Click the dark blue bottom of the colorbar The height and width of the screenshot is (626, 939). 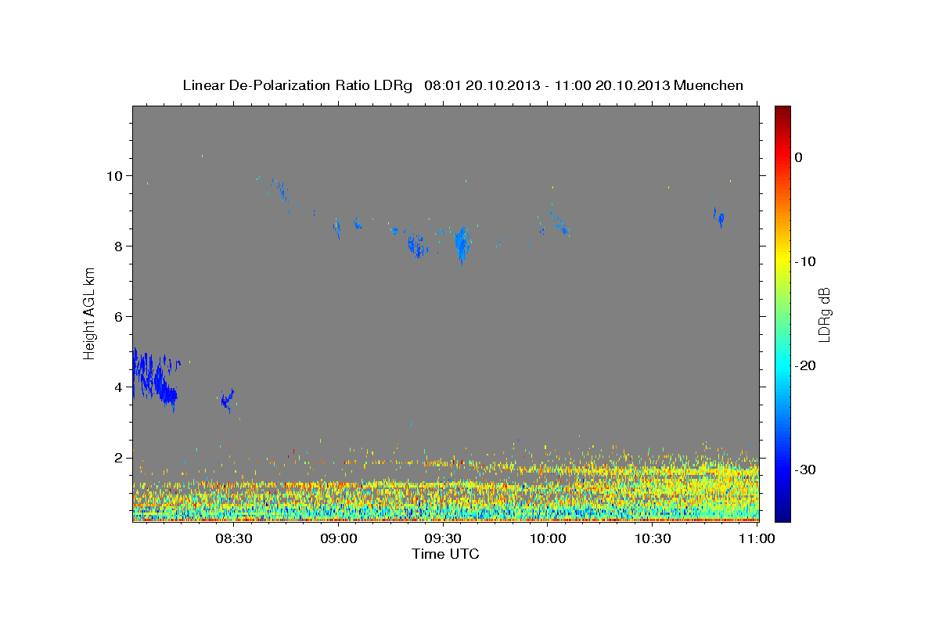click(782, 513)
